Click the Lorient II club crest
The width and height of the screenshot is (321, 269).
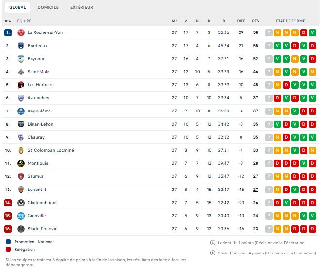point(21,190)
